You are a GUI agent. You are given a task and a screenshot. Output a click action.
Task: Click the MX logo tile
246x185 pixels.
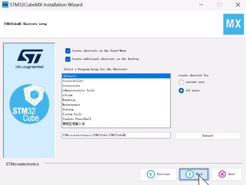pos(233,24)
